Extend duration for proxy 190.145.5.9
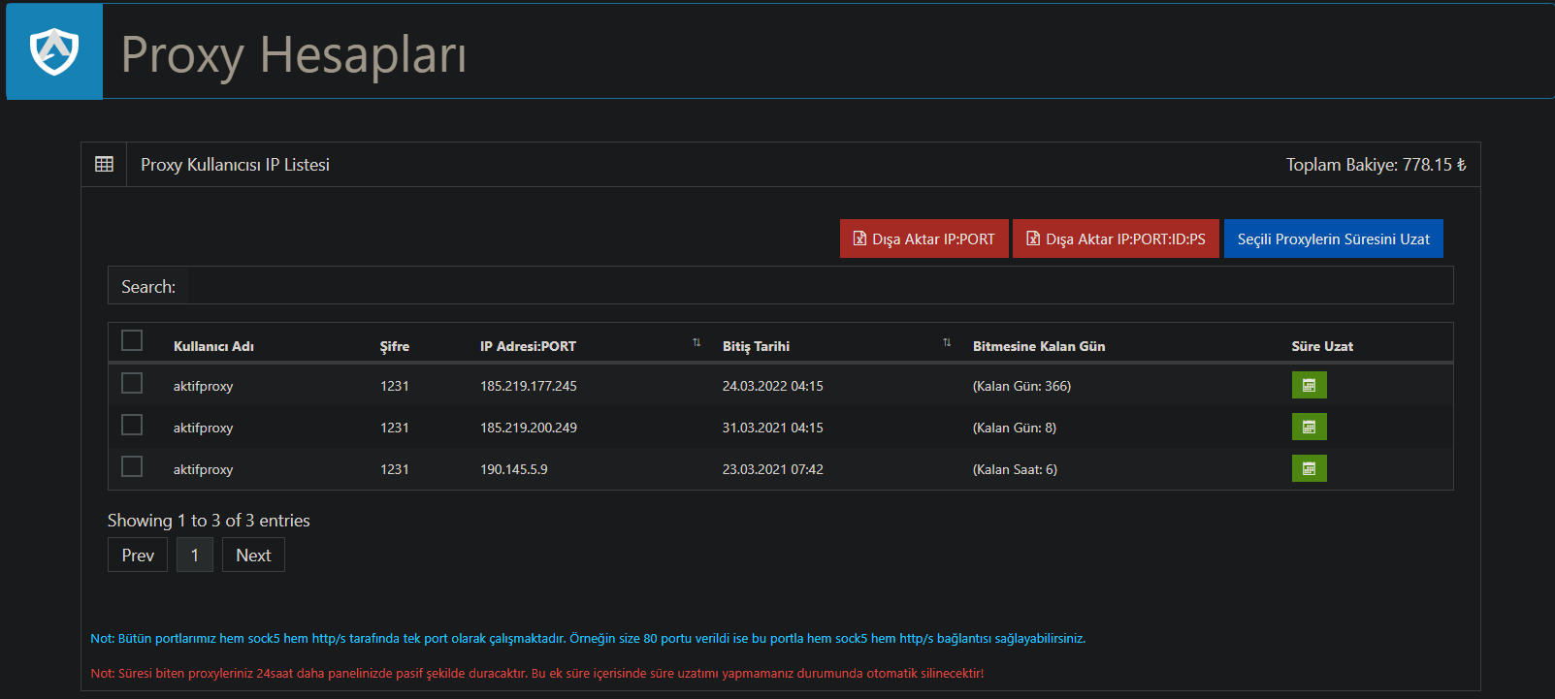 (x=1309, y=469)
